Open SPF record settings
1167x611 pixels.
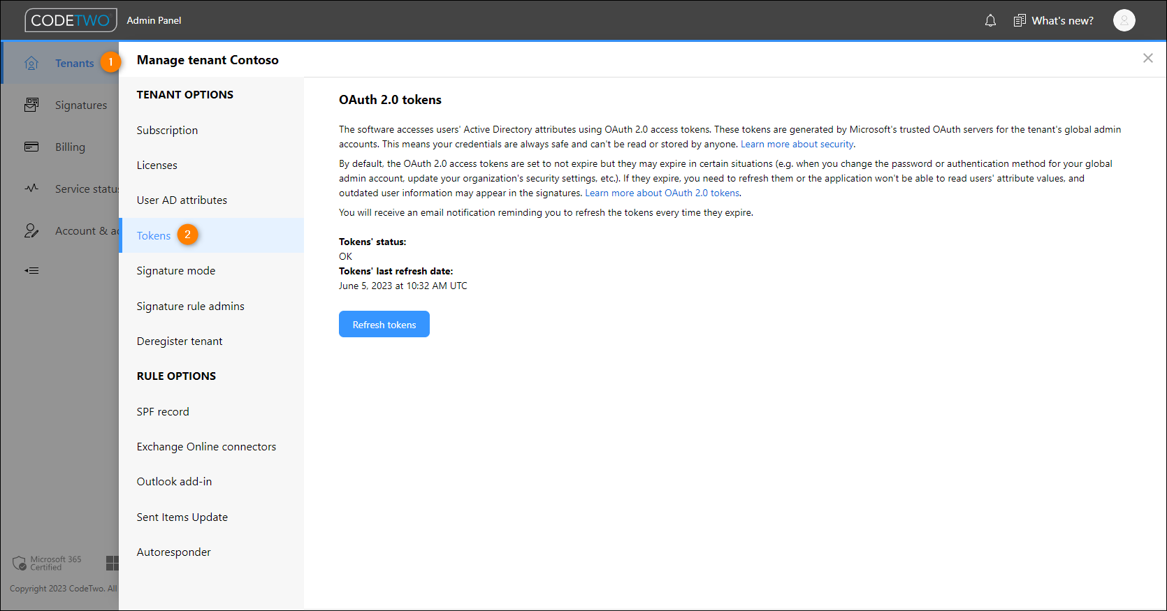tap(211, 411)
